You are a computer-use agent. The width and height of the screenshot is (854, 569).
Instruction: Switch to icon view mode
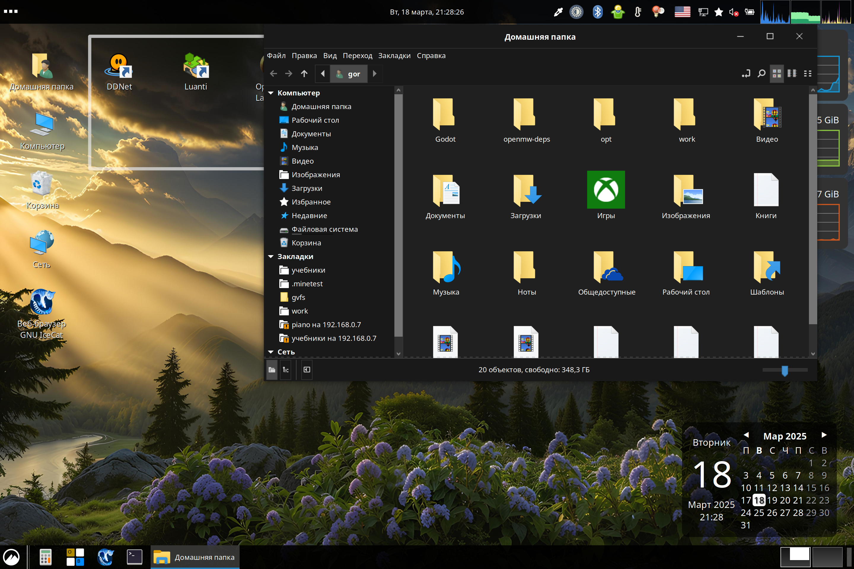(777, 74)
